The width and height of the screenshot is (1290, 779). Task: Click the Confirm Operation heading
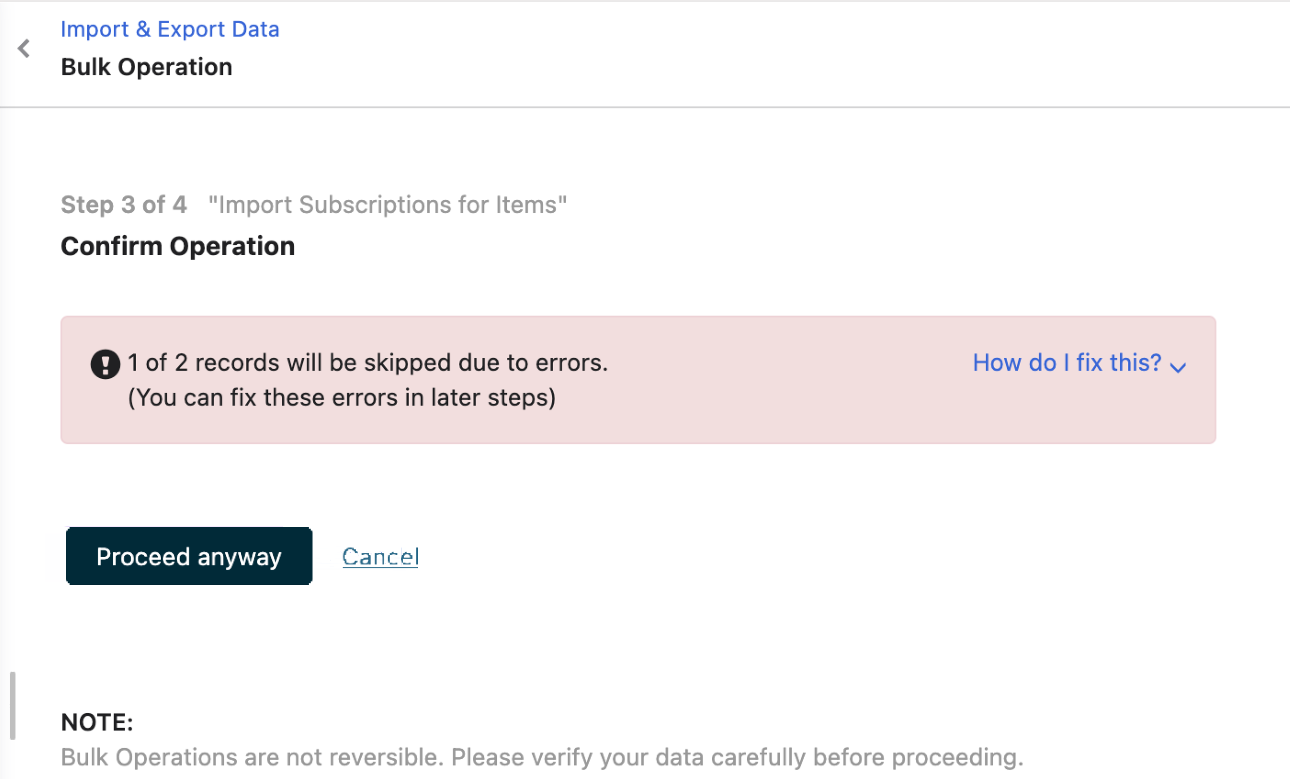[x=178, y=246]
